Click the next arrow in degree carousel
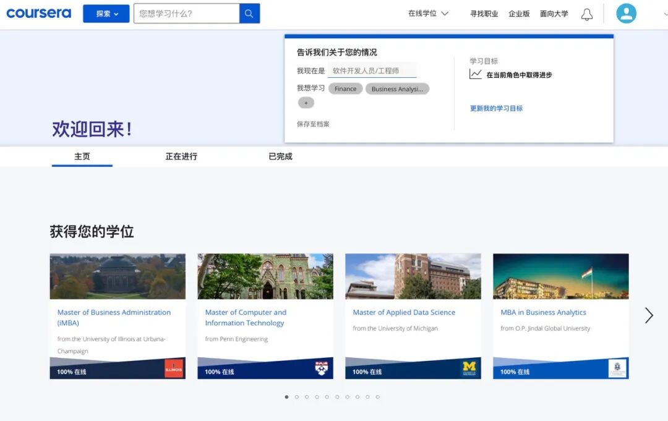Image resolution: width=668 pixels, height=421 pixels. [648, 315]
